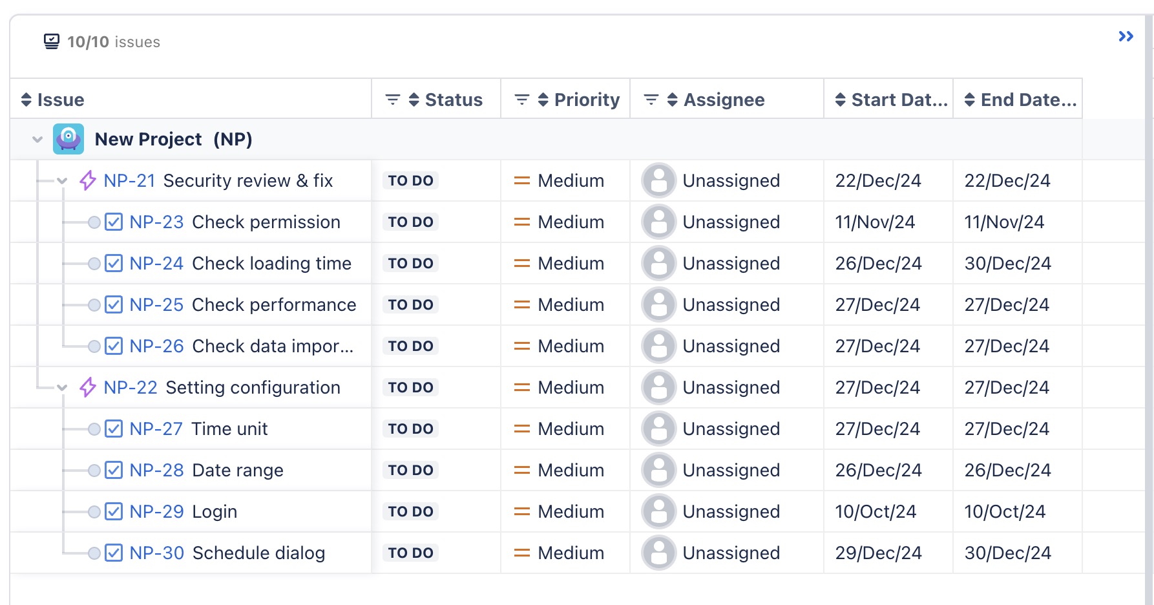Click the unassigned avatar for NP-29
Viewport: 1154px width, 605px height.
(x=658, y=511)
